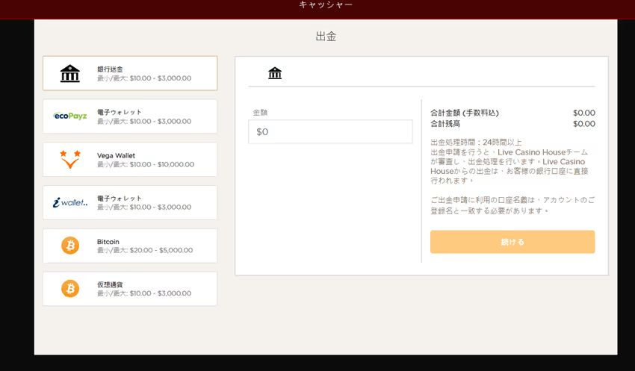Choose iWallet 電子ウォレット method card
The image size is (635, 371).
pyautogui.click(x=130, y=202)
